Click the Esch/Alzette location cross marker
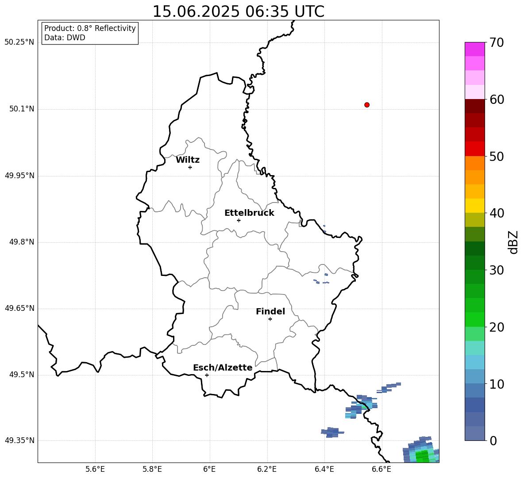Image resolution: width=524 pixels, height=478 pixels. pos(207,375)
